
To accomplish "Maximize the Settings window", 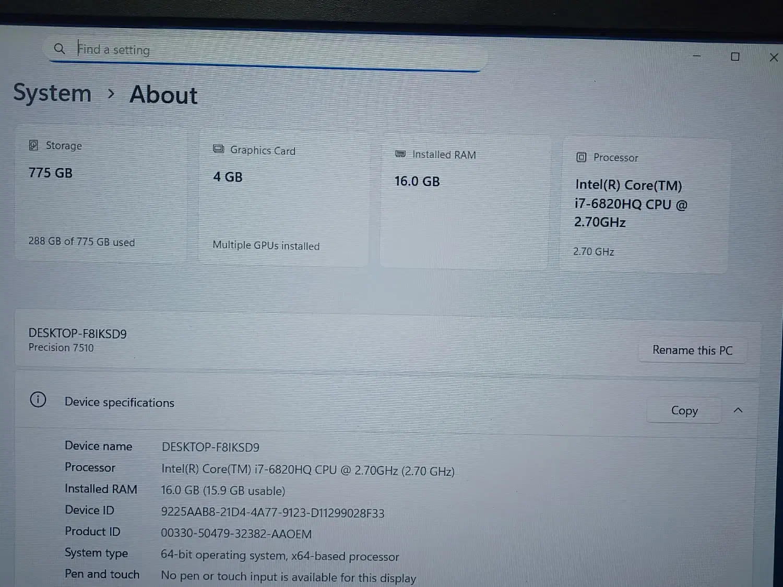I will (x=735, y=57).
